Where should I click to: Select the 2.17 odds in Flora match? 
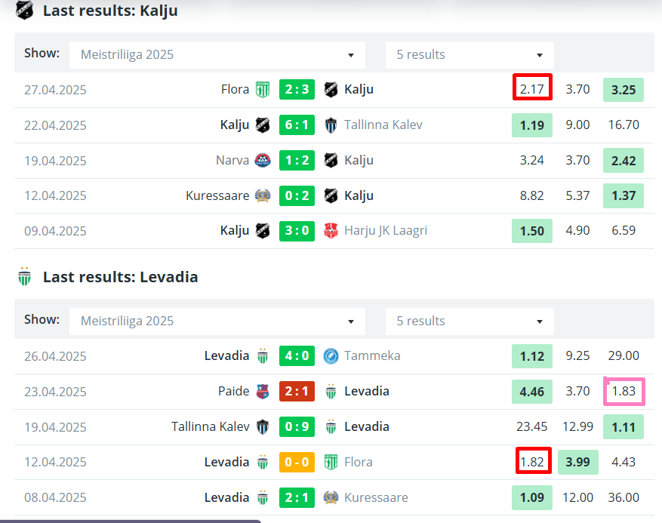(x=532, y=89)
